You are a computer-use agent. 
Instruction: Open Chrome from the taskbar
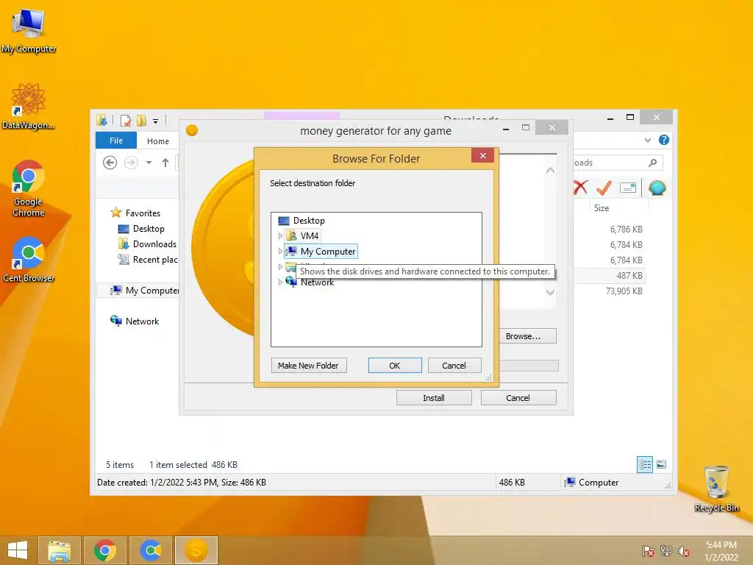click(105, 550)
